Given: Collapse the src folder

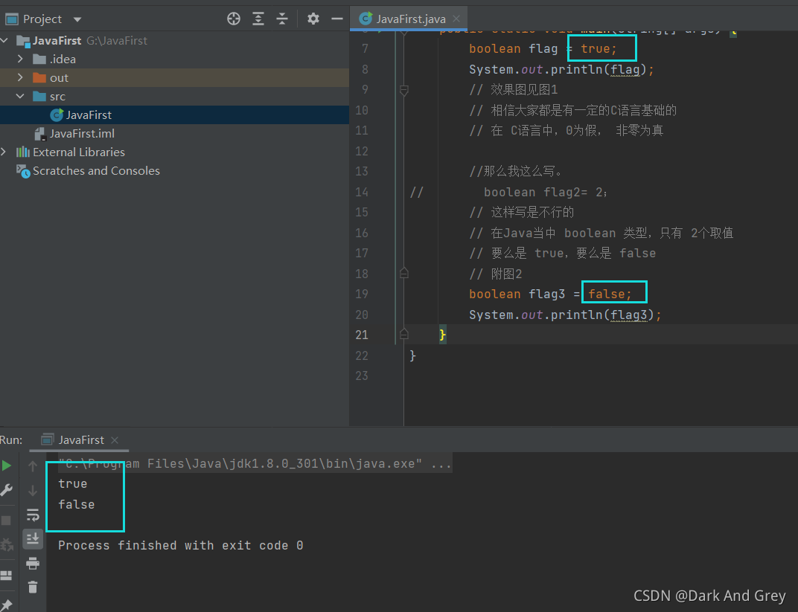Looking at the screenshot, I should click(20, 96).
